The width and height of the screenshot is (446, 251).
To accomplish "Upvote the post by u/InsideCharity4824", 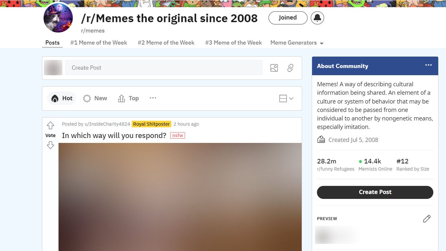I will [50, 125].
